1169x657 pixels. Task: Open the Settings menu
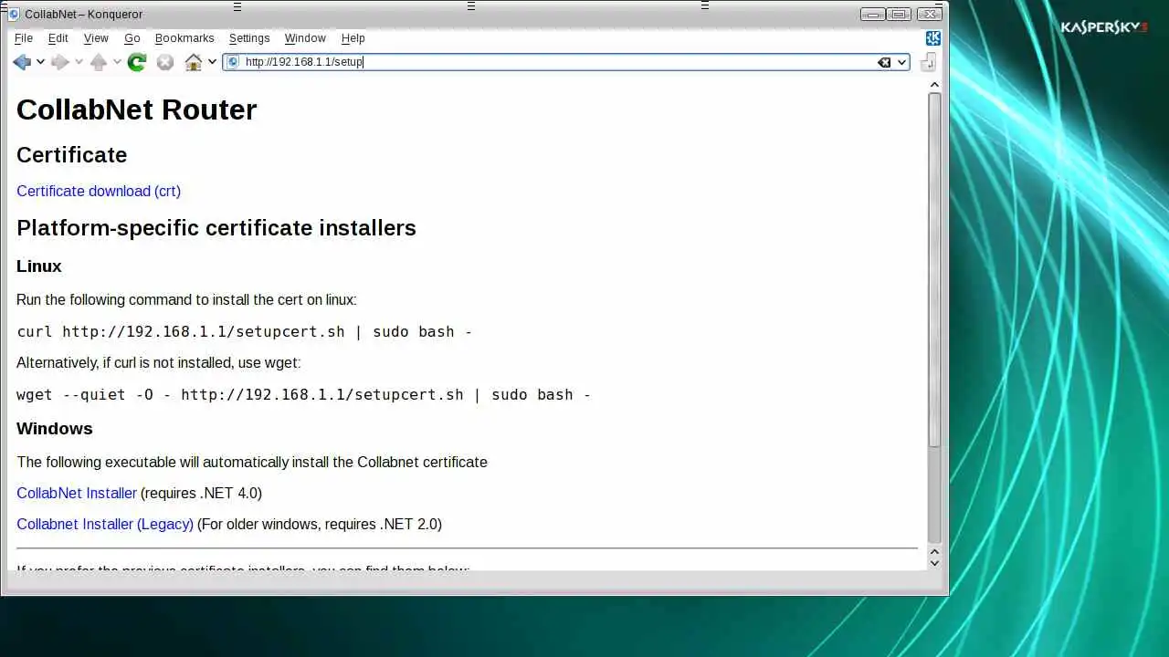click(x=249, y=38)
